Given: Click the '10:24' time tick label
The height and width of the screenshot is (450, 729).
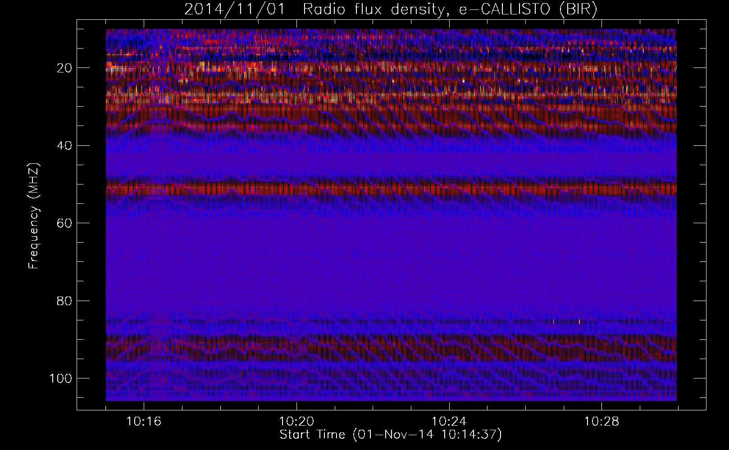Looking at the screenshot, I should [x=449, y=422].
